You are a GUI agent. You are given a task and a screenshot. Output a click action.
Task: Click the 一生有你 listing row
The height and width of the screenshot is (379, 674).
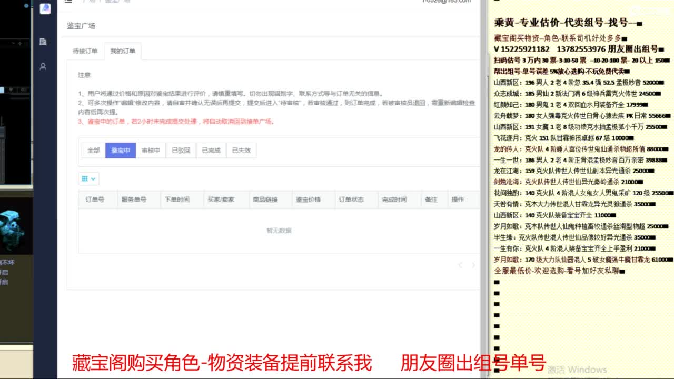(574, 248)
